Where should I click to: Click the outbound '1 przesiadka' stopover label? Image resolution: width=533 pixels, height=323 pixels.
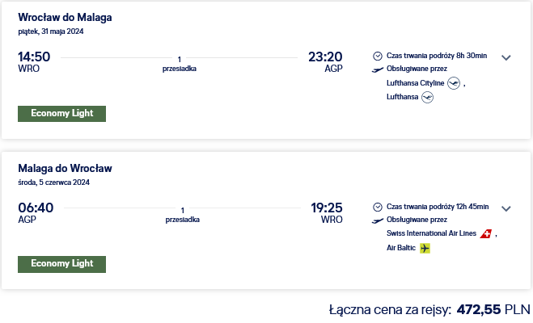(x=179, y=64)
